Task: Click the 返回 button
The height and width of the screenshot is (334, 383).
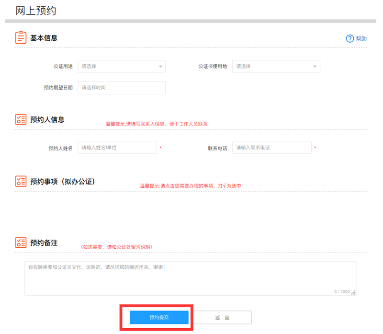Action: point(222,317)
